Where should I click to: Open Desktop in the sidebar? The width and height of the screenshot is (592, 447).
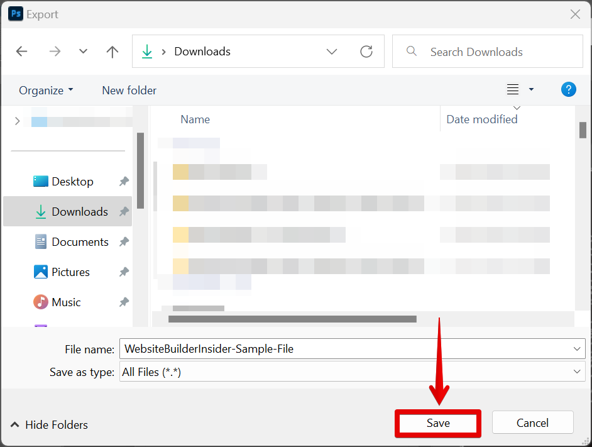pyautogui.click(x=72, y=182)
